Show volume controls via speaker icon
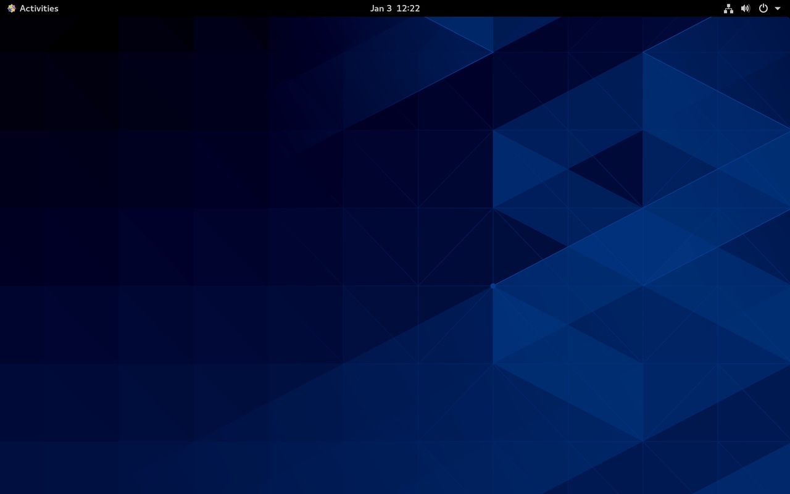The image size is (790, 494). 746,9
